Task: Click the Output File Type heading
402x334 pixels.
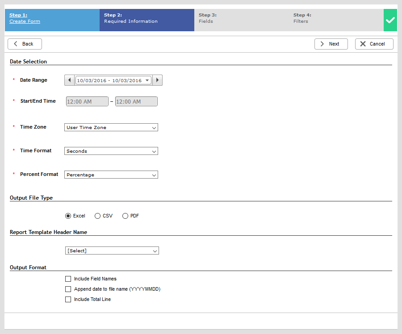Action: [x=31, y=198]
